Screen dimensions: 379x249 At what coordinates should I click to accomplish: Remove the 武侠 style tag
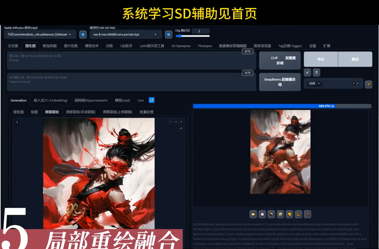tap(319, 84)
